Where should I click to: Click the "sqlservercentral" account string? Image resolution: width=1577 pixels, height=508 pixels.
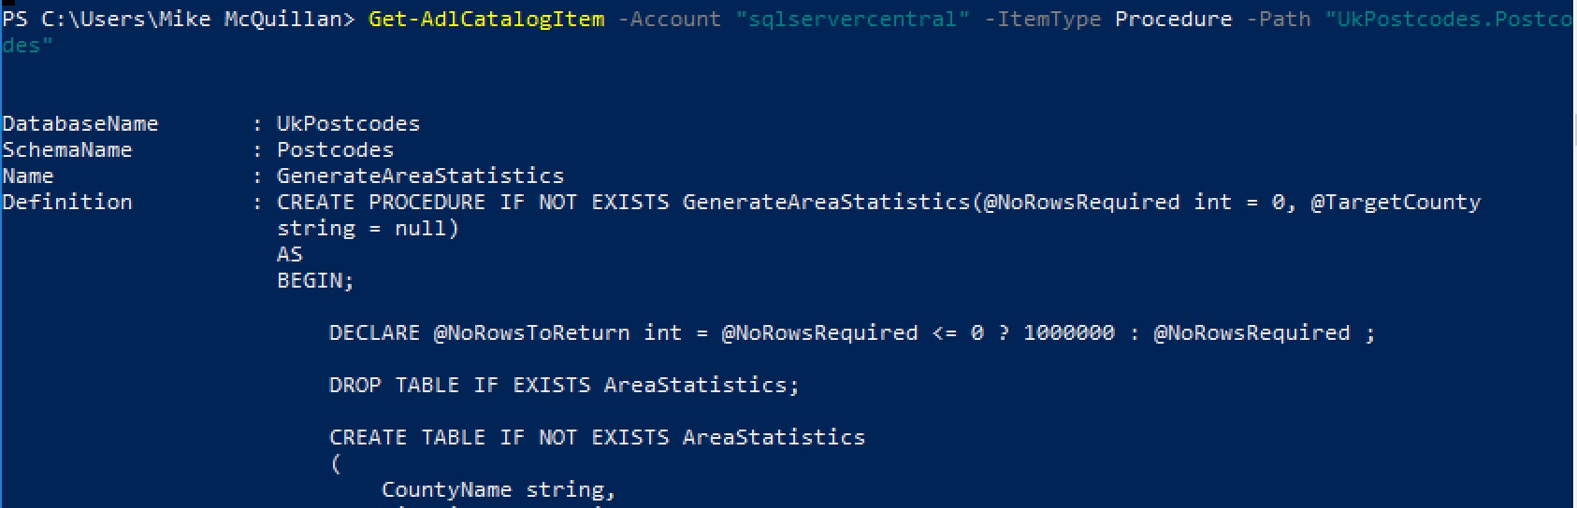tap(852, 19)
